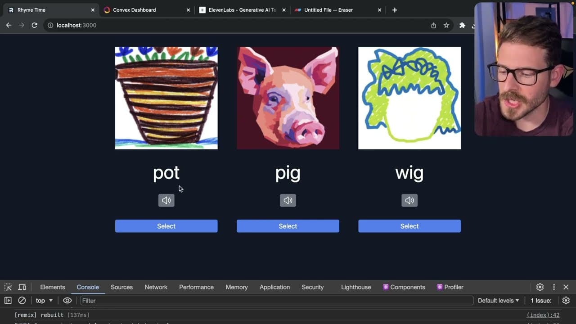
Task: Close the Untitled File Eraser tab
Action: pyautogui.click(x=379, y=10)
